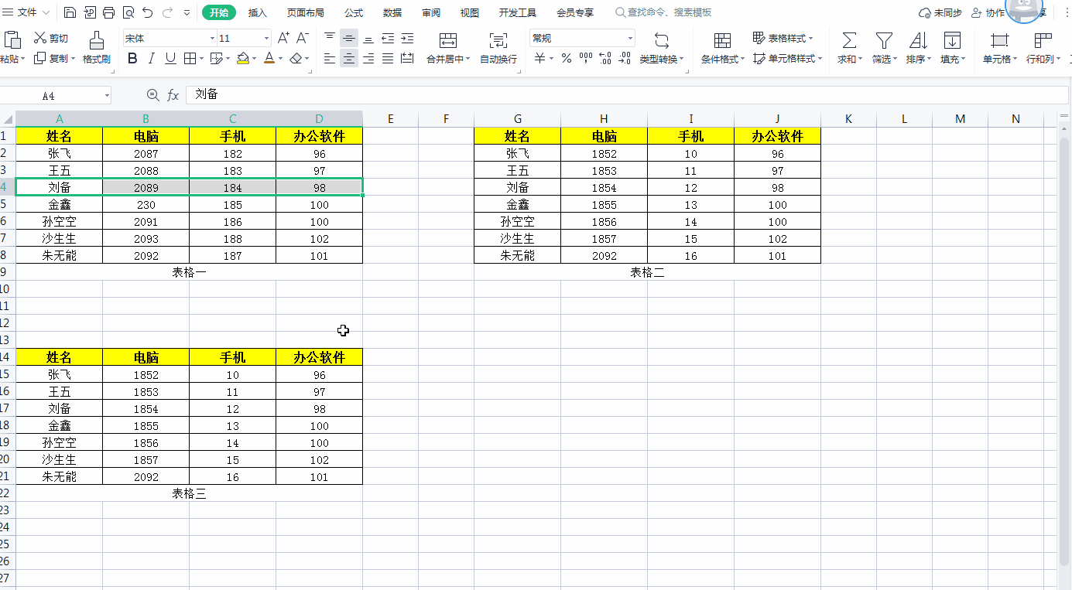
Task: Click the Not Synced (未同步) button
Action: (940, 12)
